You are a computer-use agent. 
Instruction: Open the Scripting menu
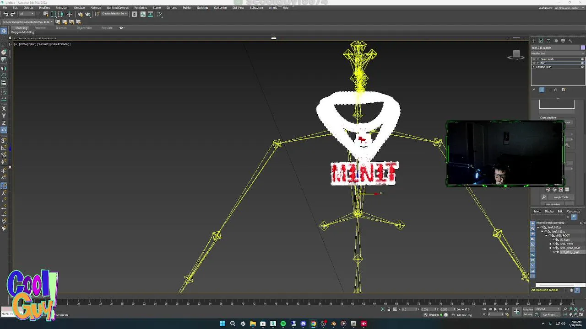tap(202, 8)
